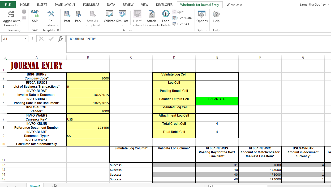Open Template group dialog launcher
The height and width of the screenshot is (187, 331).
(58, 30)
